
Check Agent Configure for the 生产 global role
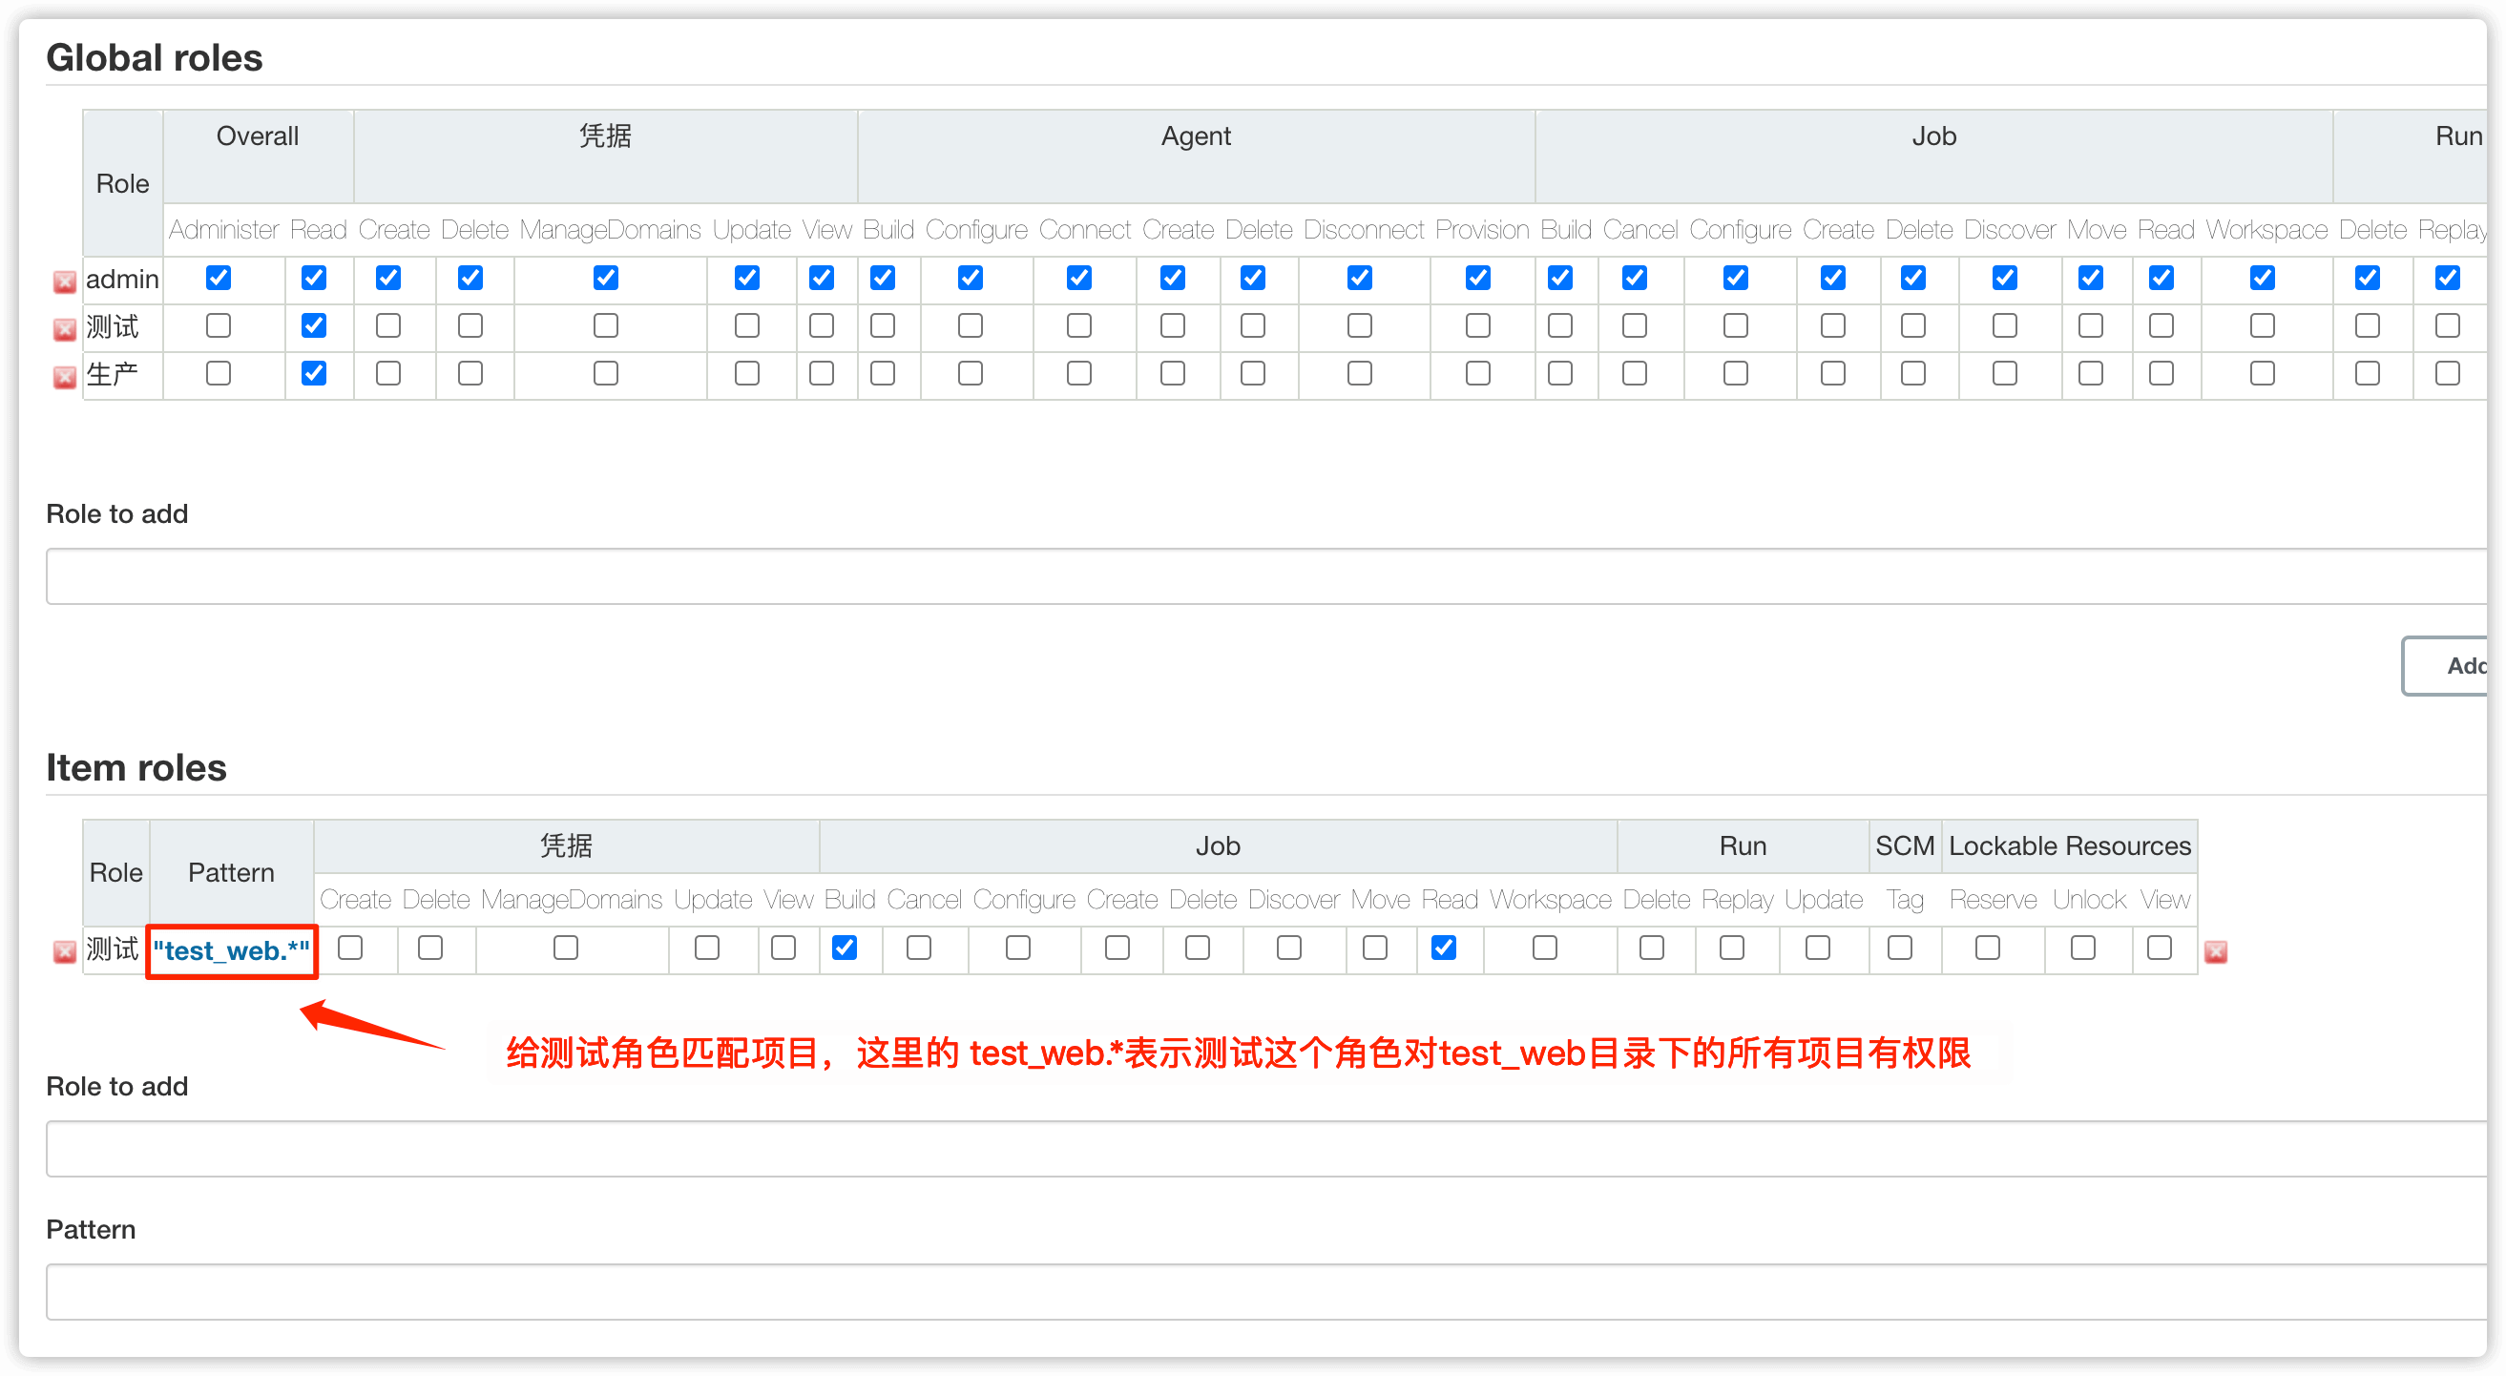tap(971, 373)
